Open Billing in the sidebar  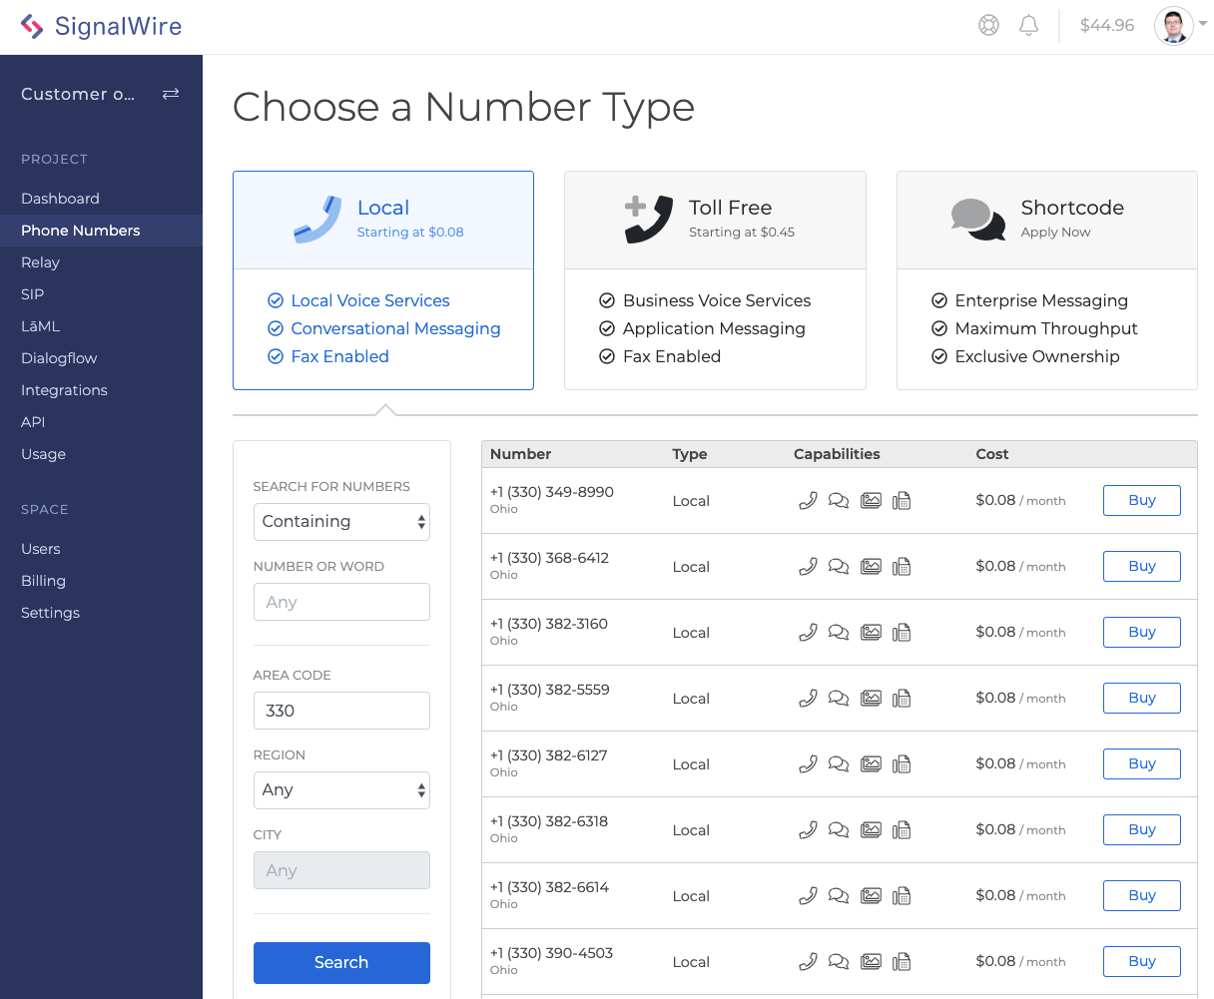click(44, 581)
